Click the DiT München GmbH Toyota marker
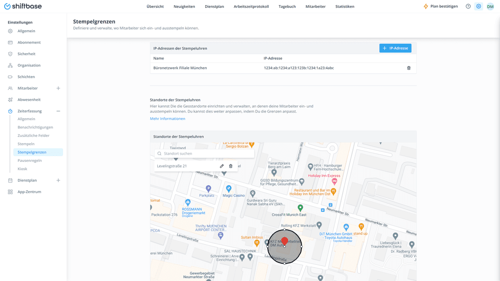500x281 pixels. pos(346,227)
